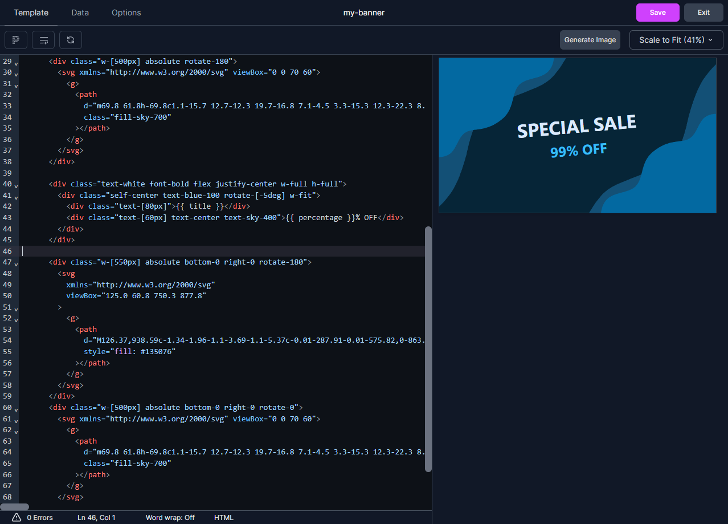This screenshot has width=728, height=524.
Task: Save the my-banner template
Action: pos(657,12)
